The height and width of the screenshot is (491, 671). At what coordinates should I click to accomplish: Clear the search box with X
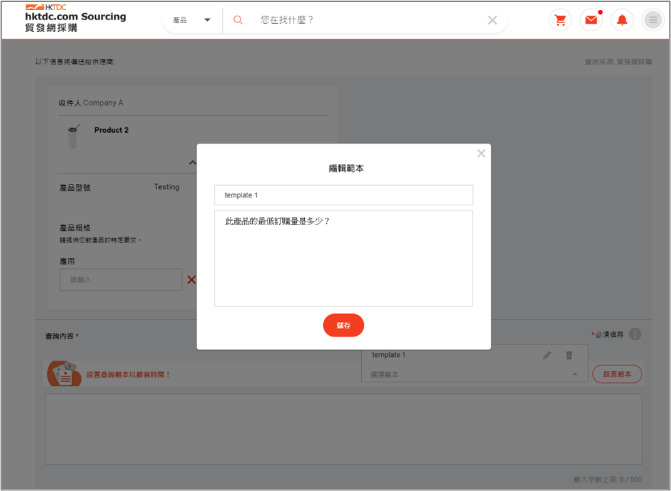coord(493,20)
